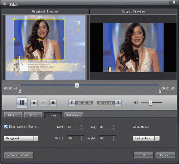
Task: Click the Output Preview video image
Action: [x=133, y=48]
